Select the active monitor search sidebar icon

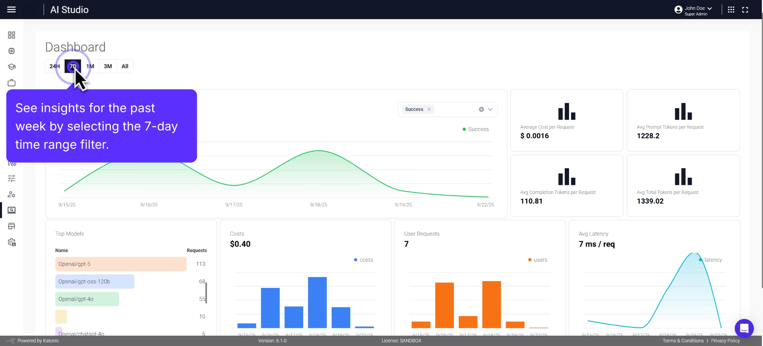coord(12,210)
